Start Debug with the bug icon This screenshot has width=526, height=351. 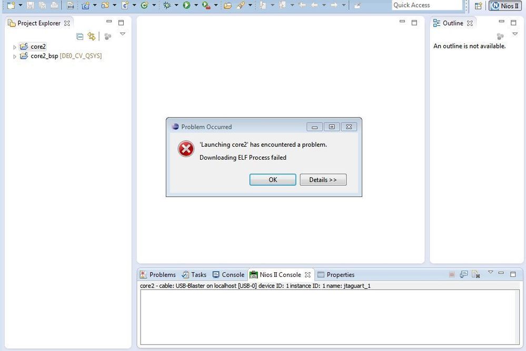167,5
